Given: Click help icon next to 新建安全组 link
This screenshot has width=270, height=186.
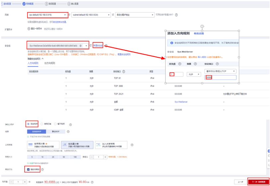Looking at the screenshot, I should [x=106, y=45].
